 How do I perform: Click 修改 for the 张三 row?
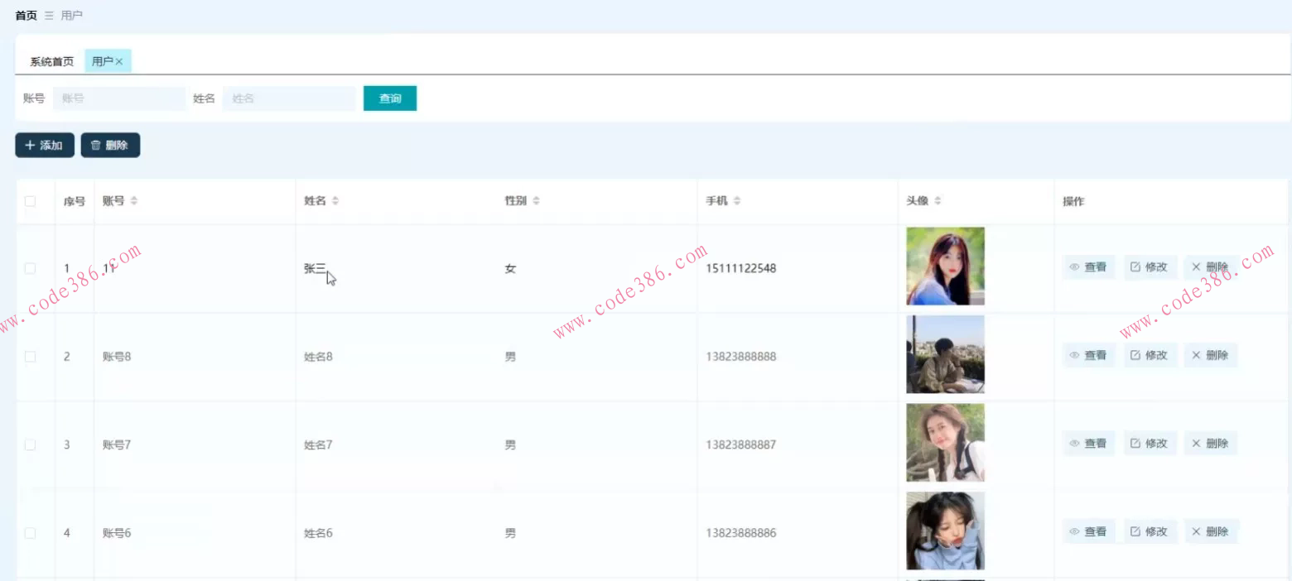(1150, 267)
